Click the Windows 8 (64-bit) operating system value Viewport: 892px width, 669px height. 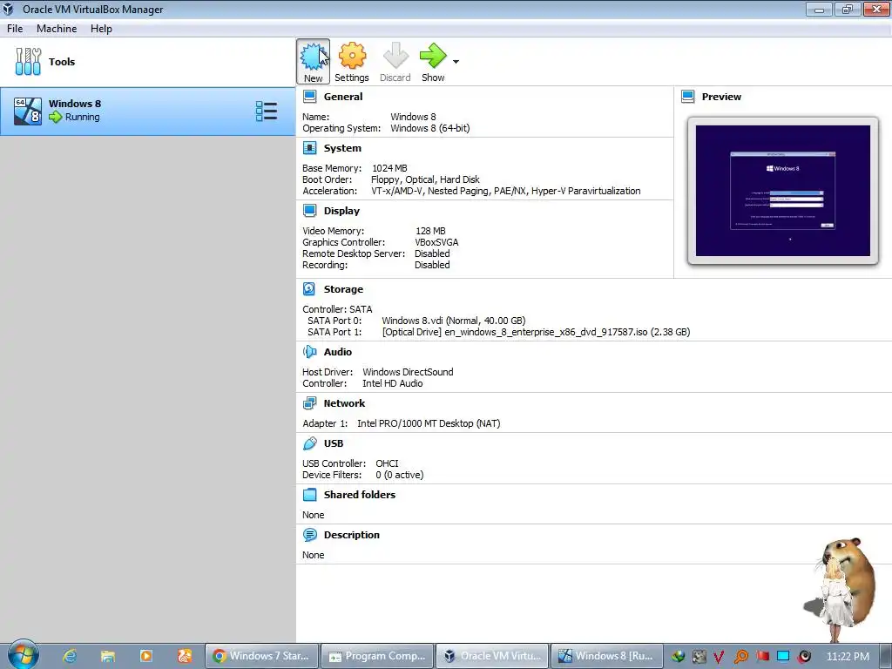click(430, 129)
